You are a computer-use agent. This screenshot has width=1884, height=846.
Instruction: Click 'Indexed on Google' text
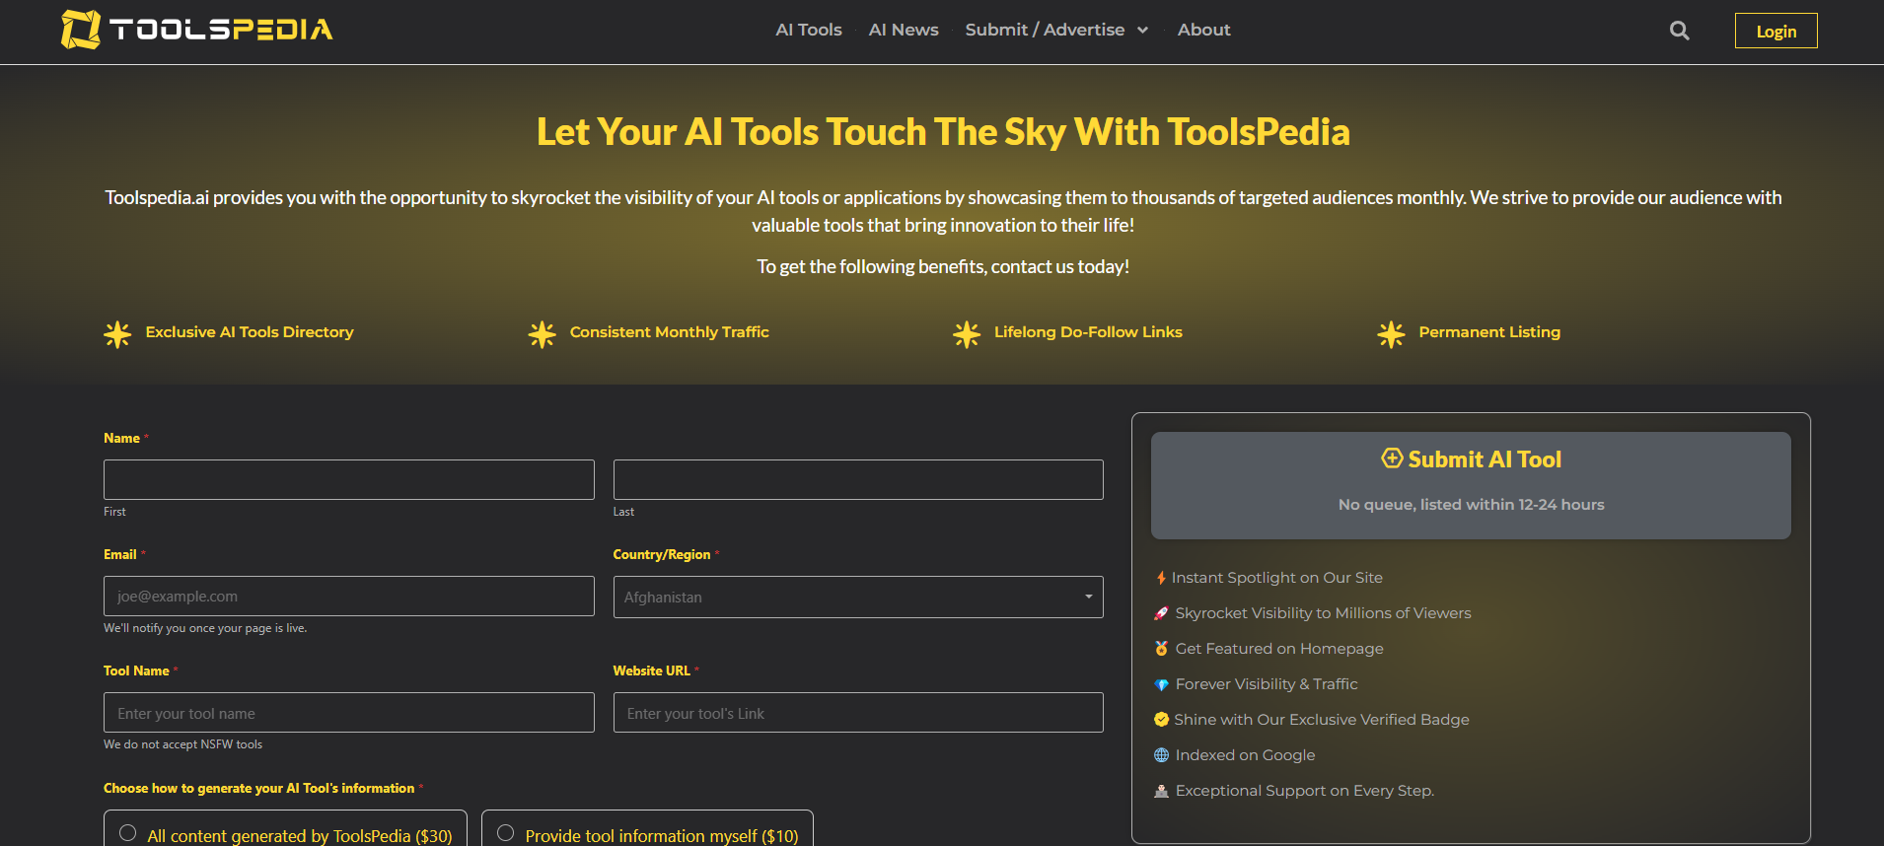point(1245,755)
